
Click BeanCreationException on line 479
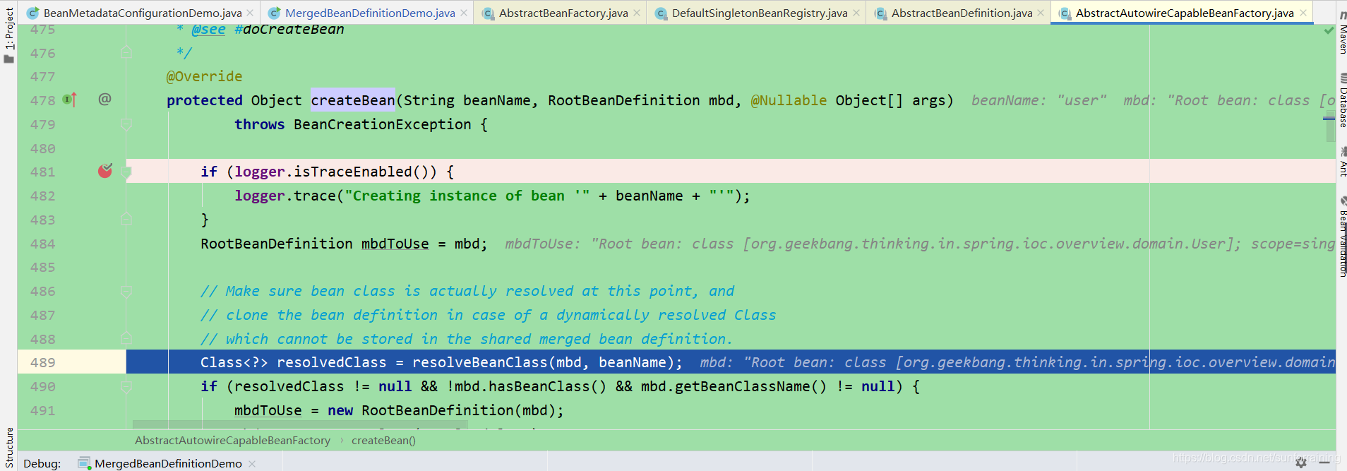pyautogui.click(x=382, y=124)
